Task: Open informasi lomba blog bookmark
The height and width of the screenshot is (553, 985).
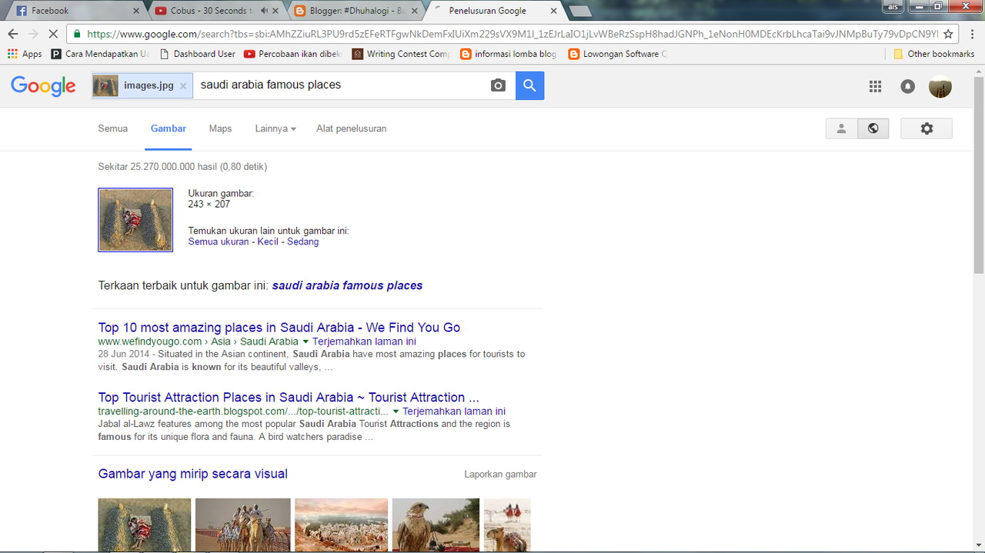Action: [x=509, y=54]
